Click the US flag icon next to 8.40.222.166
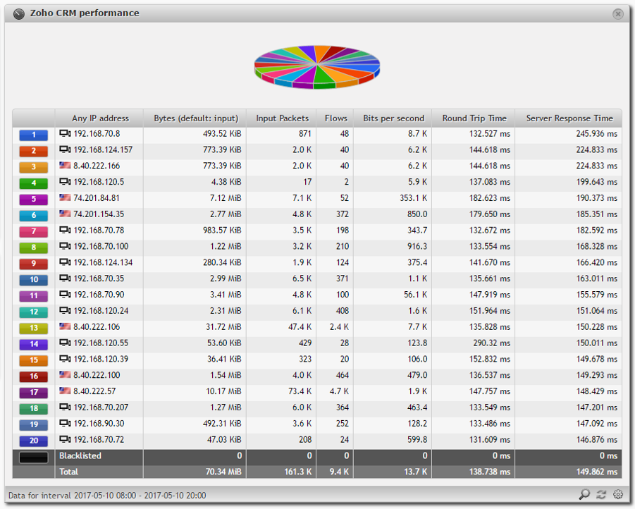 (65, 166)
